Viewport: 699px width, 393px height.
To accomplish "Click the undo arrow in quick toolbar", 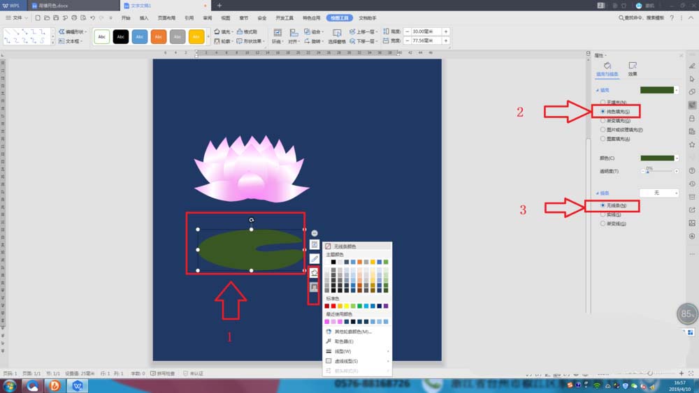I will (x=92, y=18).
